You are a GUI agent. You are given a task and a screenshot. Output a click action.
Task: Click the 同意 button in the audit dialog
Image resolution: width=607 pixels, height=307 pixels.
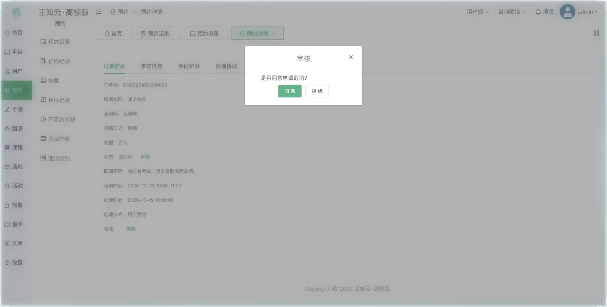pos(289,91)
